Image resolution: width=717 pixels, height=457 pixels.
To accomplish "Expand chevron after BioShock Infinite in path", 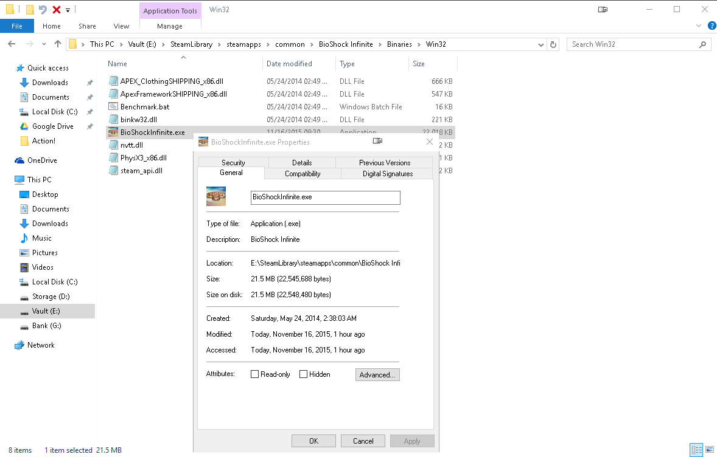I will pos(380,44).
